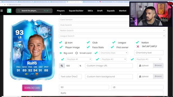Open the Nation Search dropdown
This screenshot has height=97, width=173.
coord(112,30)
